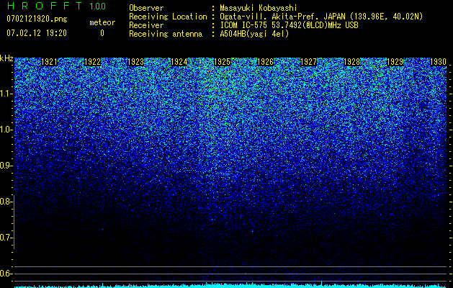Click the 1930 time marker

pyautogui.click(x=439, y=62)
